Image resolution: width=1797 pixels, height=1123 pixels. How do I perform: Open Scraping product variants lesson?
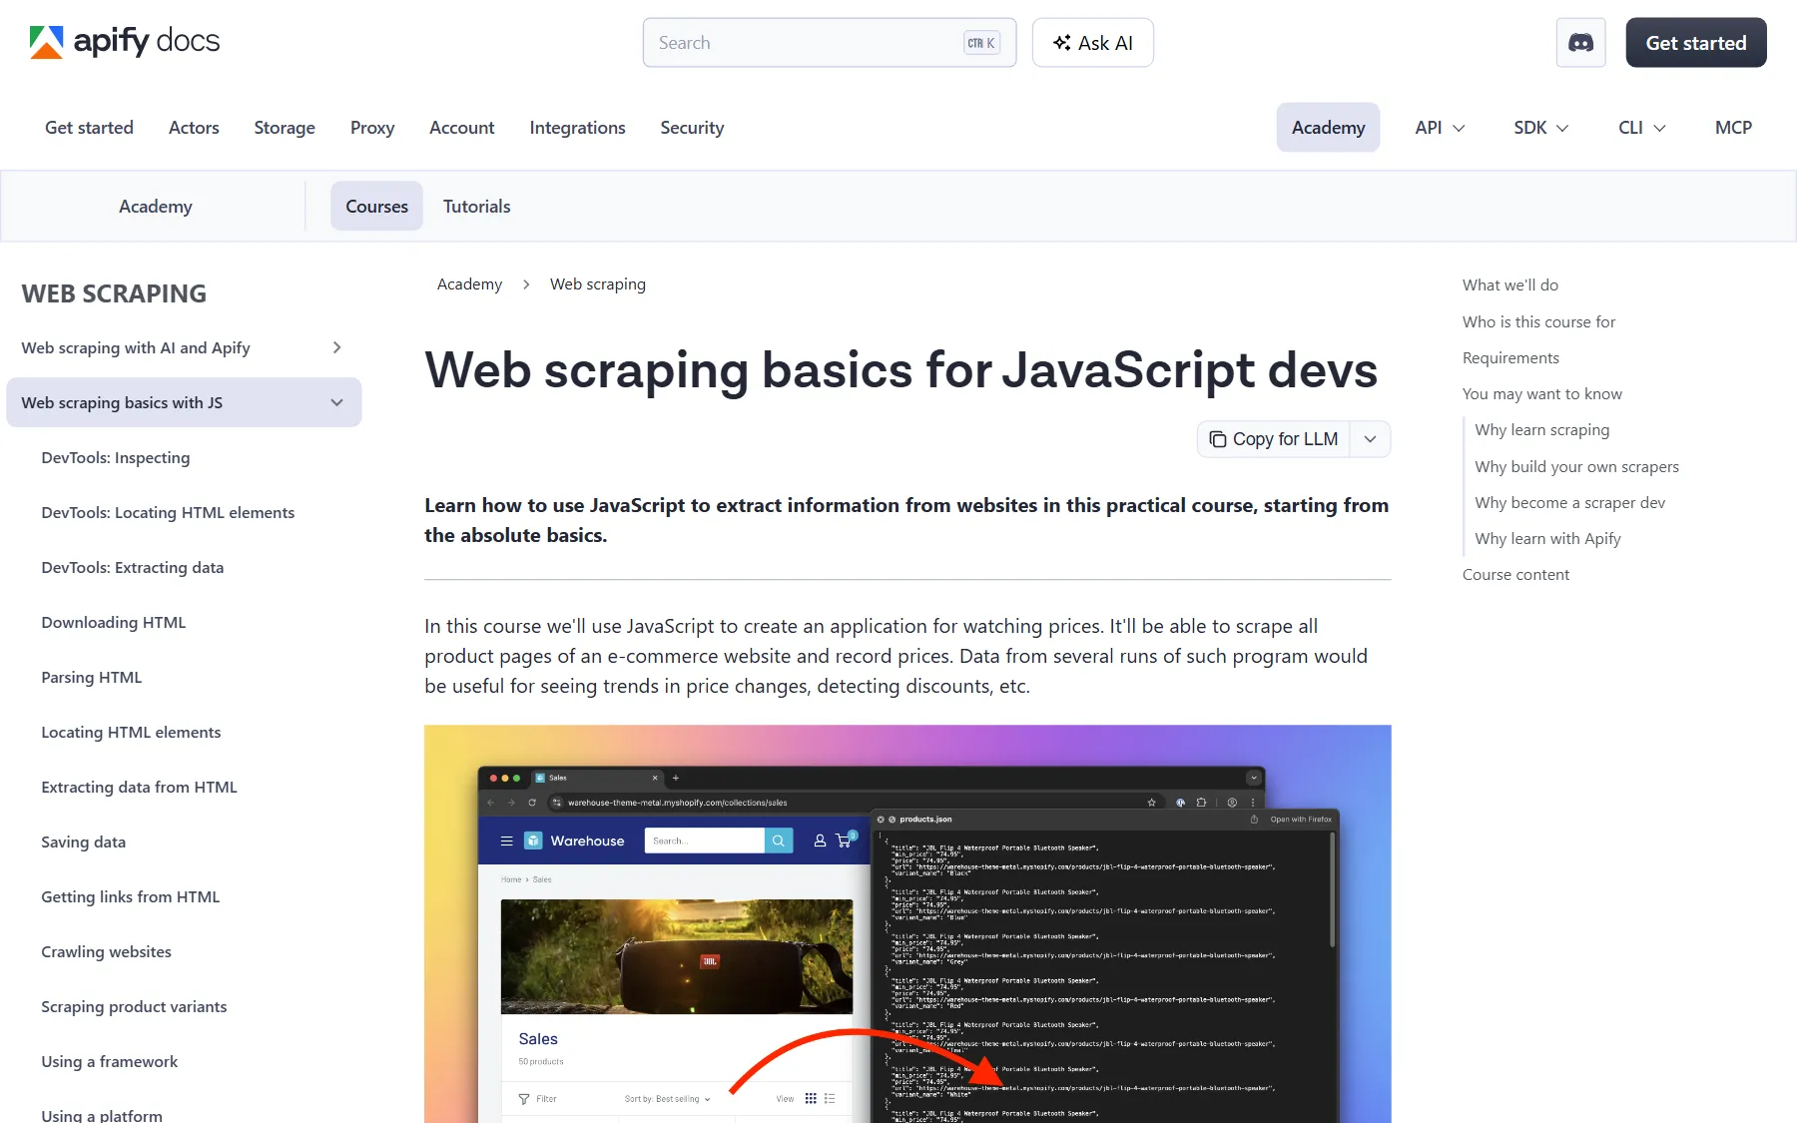134,1006
